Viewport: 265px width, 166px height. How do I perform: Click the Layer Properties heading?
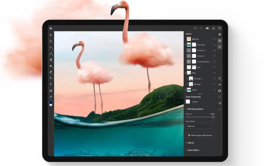193,97
